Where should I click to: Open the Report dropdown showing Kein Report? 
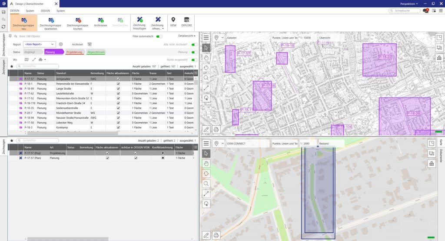[40, 44]
